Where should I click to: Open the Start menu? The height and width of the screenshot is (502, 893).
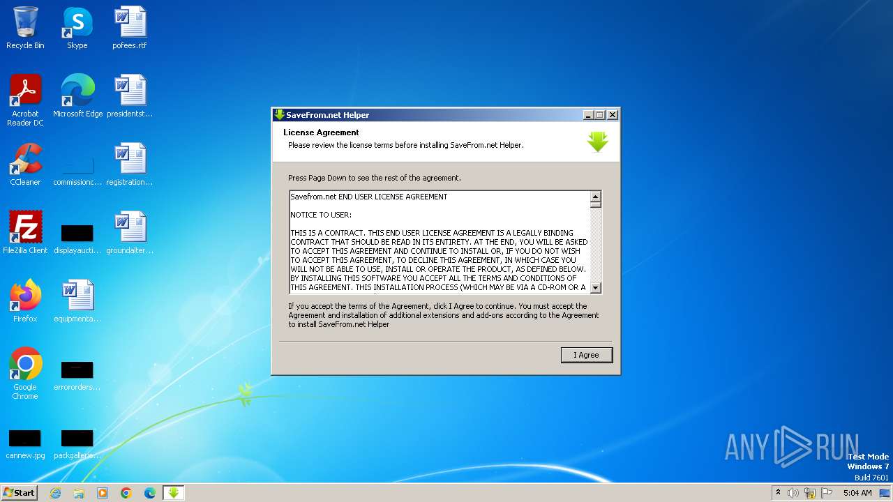[x=20, y=493]
